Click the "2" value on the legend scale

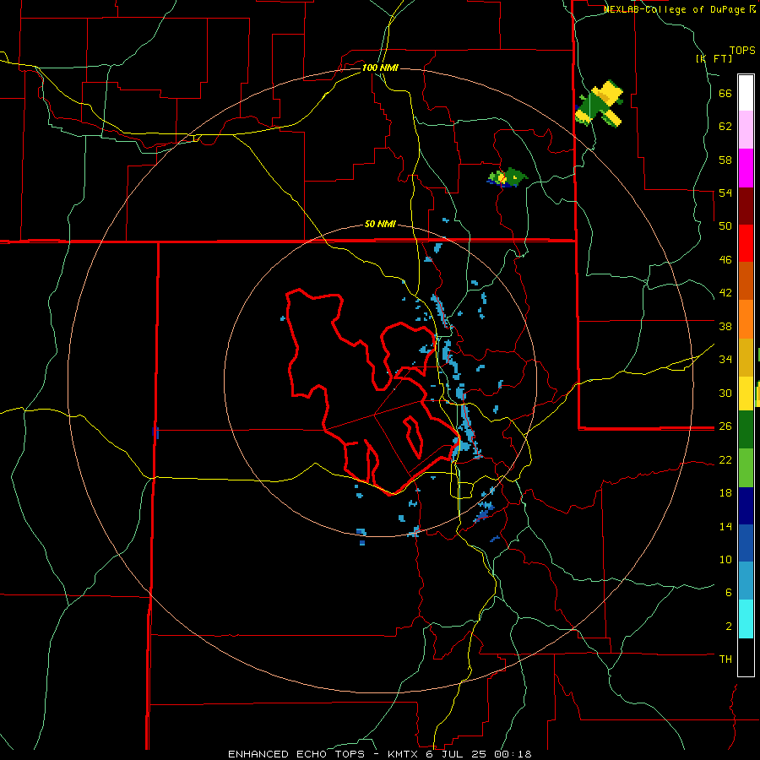point(729,626)
